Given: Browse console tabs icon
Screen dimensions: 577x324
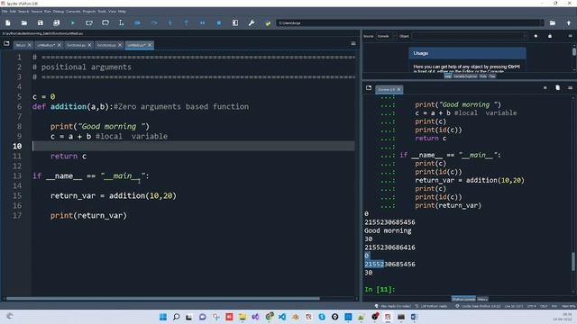Looking at the screenshot, I should (x=369, y=88).
